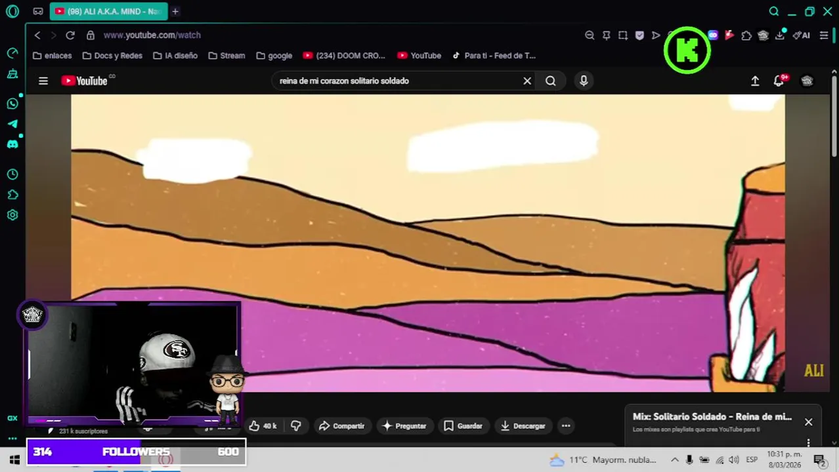Open the AI assistant button
Viewport: 839px width, 472px height.
[x=802, y=35]
